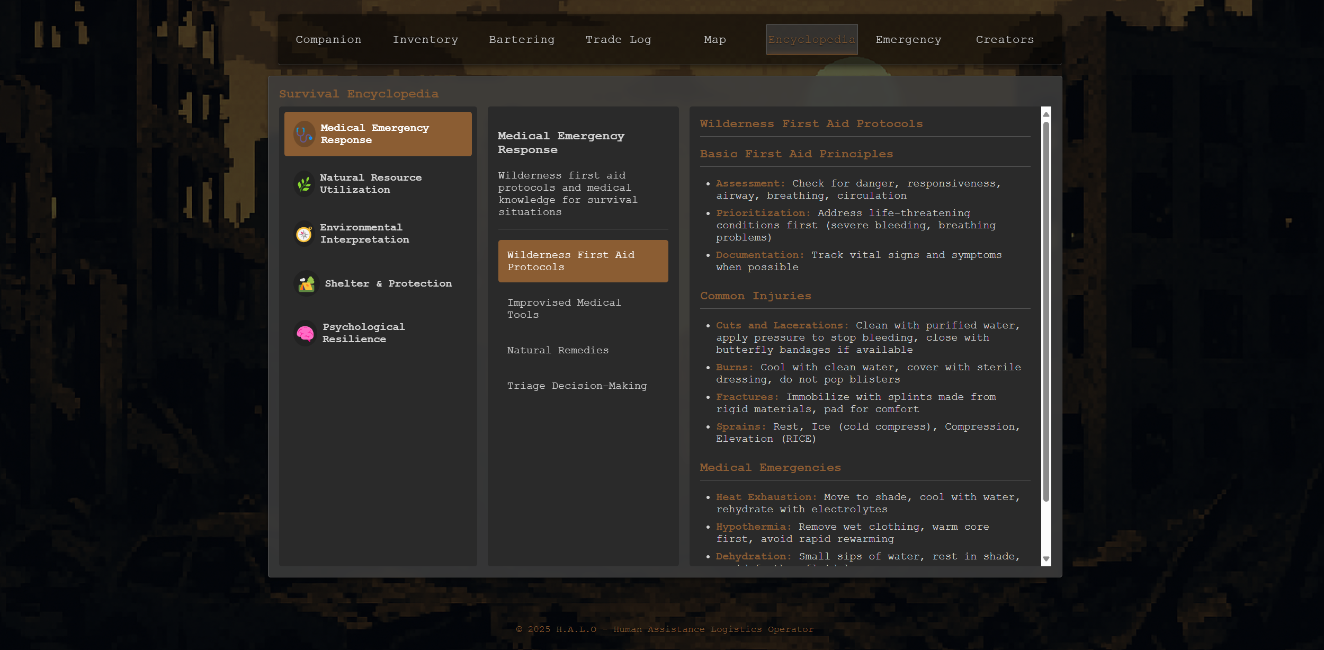Click the compass Environmental Interpretation icon
Viewport: 1324px width, 650px height.
coord(304,234)
